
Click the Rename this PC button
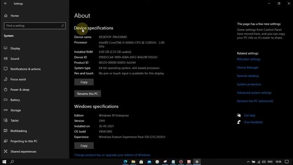point(87,93)
